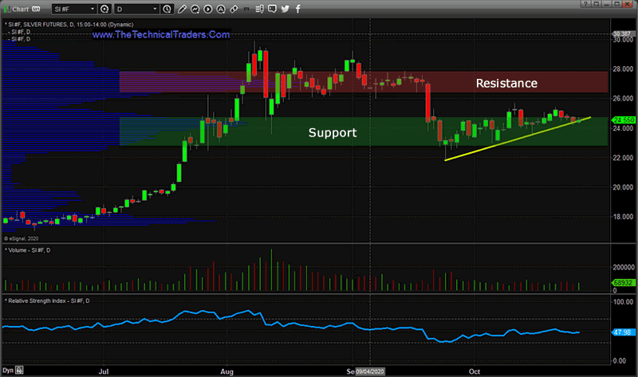The image size is (638, 377).
Task: Open the time template clock icon
Action: [x=167, y=9]
